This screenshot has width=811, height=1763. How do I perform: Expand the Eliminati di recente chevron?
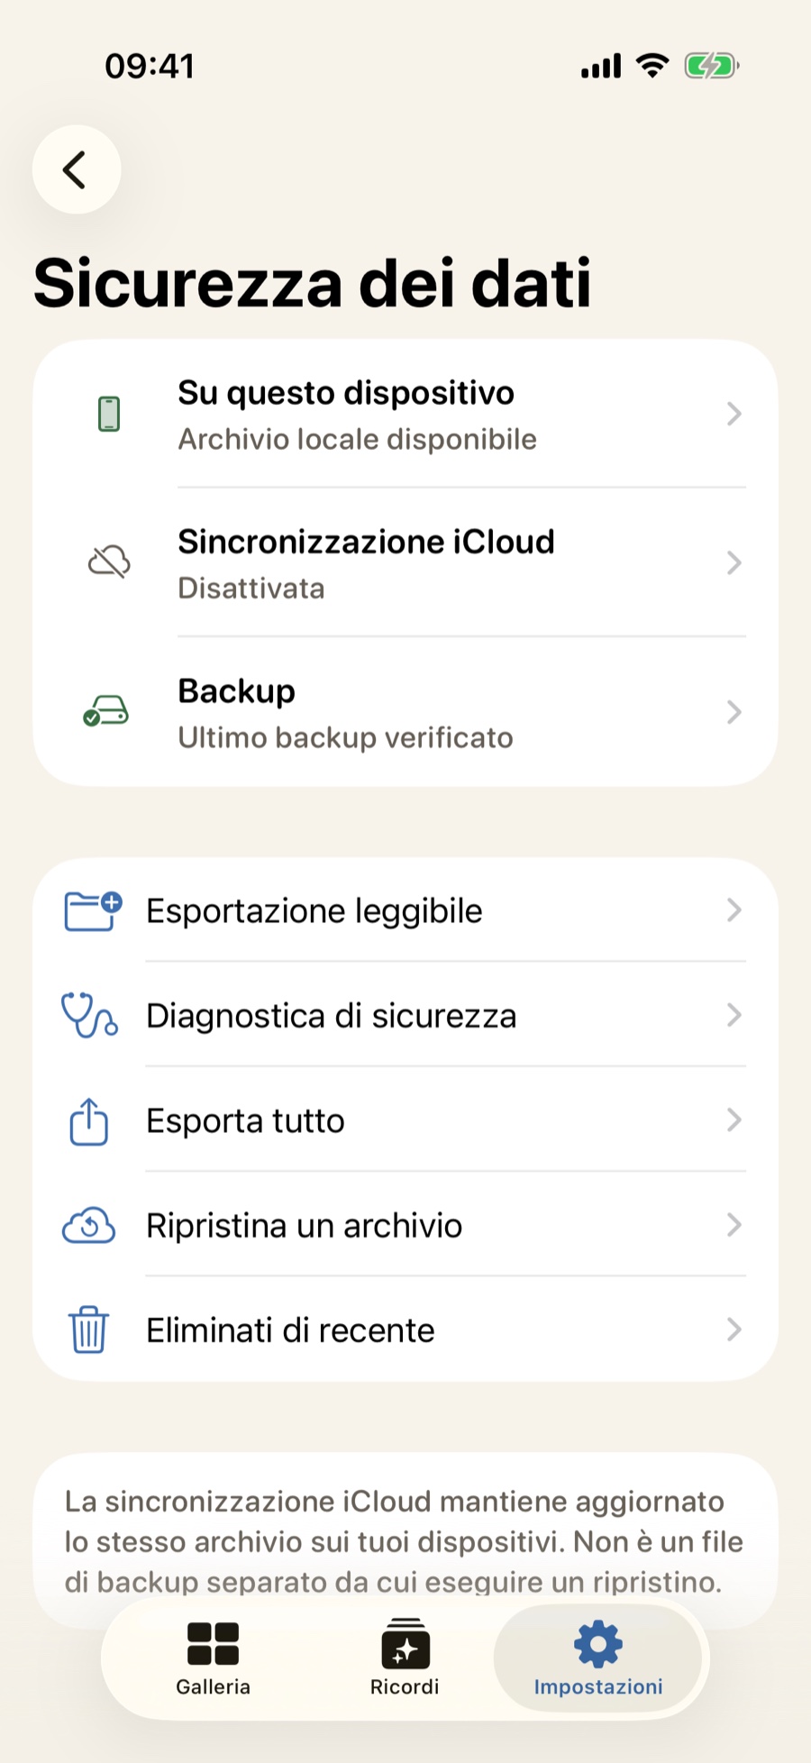(734, 1329)
